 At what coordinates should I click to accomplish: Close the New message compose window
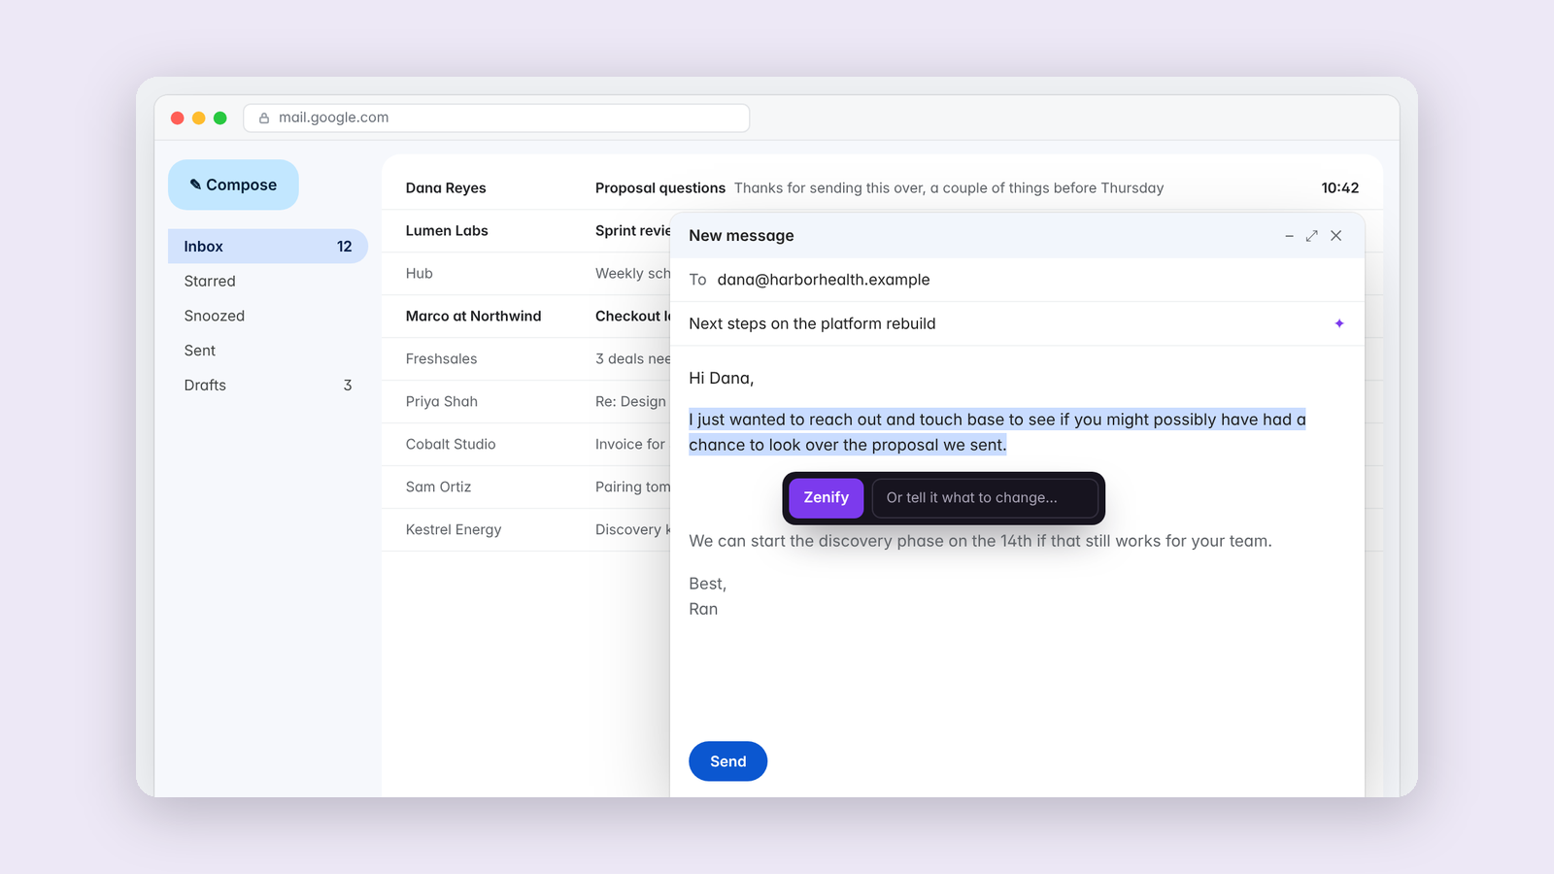tap(1336, 236)
